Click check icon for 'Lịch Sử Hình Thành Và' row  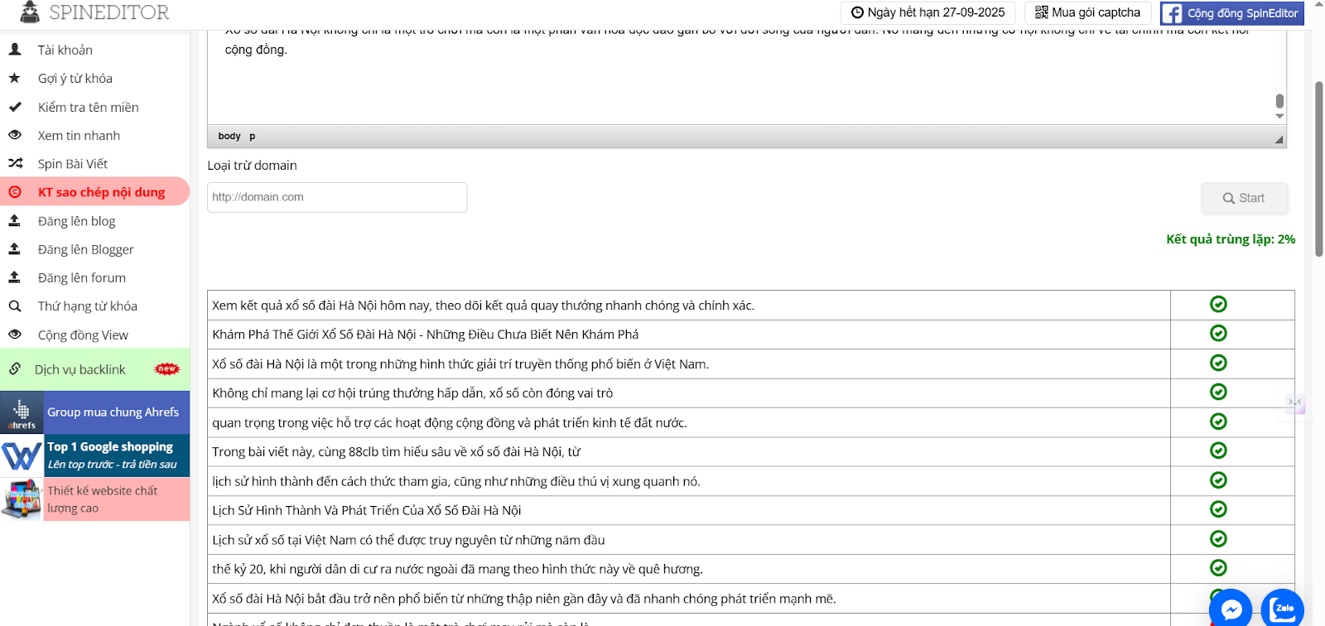(1218, 509)
